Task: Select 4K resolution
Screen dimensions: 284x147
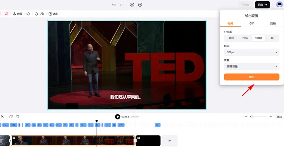Action: coord(272,38)
